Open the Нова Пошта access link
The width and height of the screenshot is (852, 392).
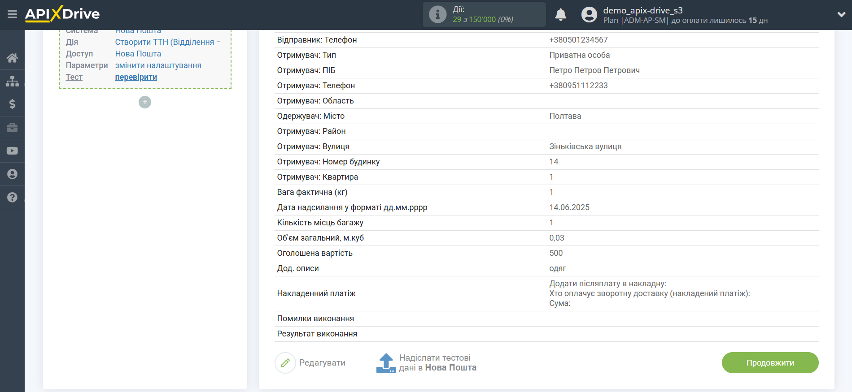pyautogui.click(x=138, y=54)
